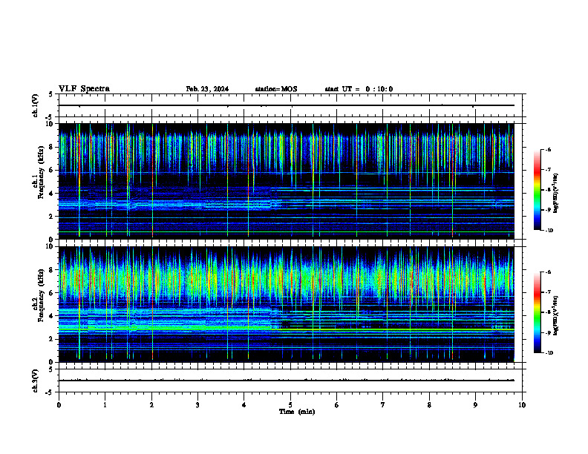Click the "-10" label on ch.1 colorbar
The width and height of the screenshot is (588, 454).
tap(549, 231)
